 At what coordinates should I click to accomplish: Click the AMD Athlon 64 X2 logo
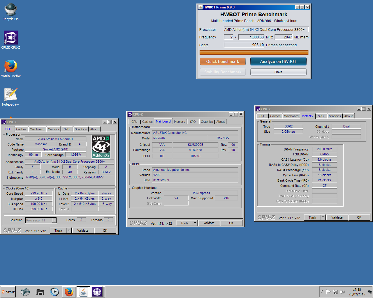point(101,147)
